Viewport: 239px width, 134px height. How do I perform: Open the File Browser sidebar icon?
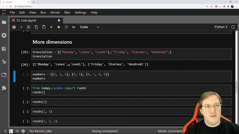click(x=4, y=22)
